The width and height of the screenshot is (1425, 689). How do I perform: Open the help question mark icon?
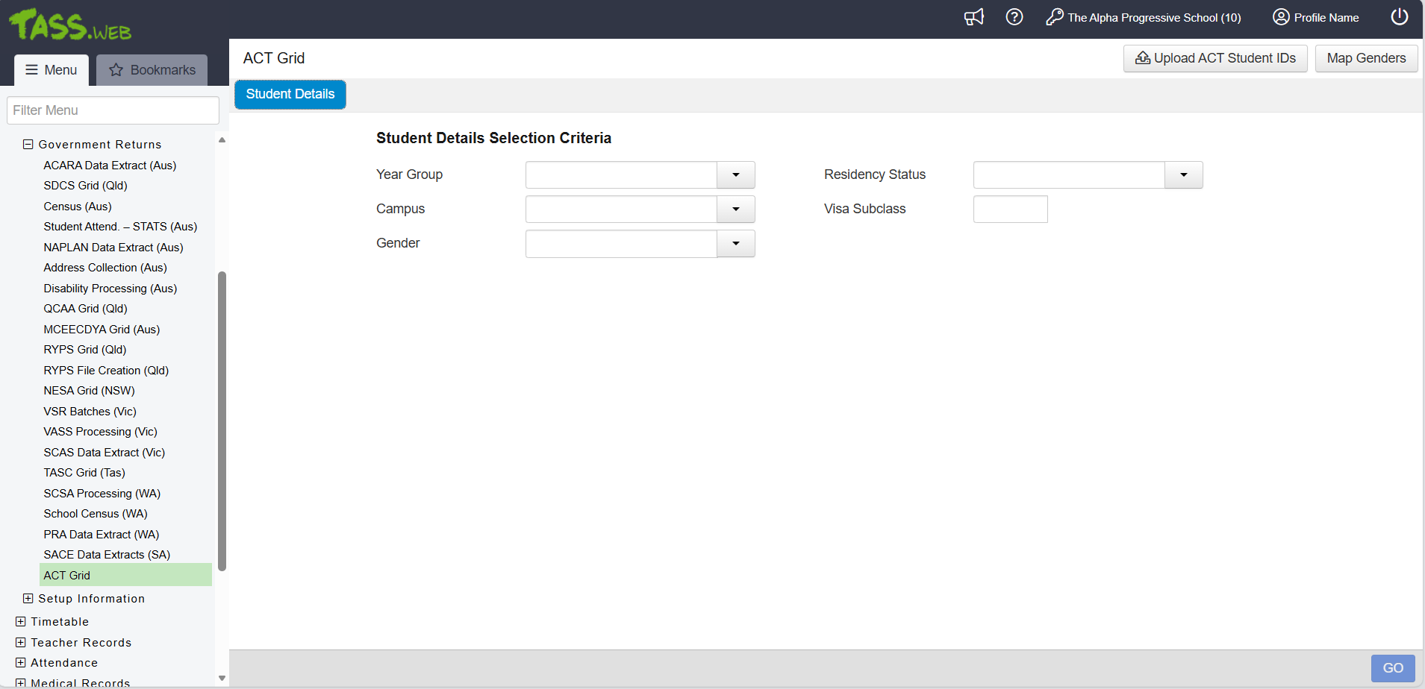(1014, 17)
